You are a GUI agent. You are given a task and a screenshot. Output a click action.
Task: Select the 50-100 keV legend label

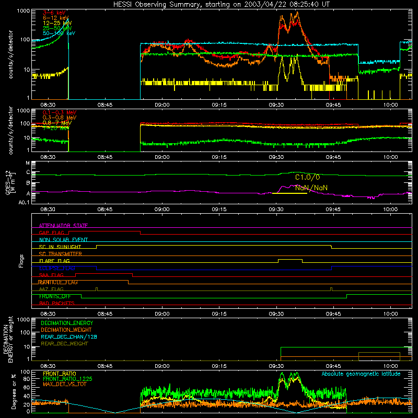coord(59,33)
